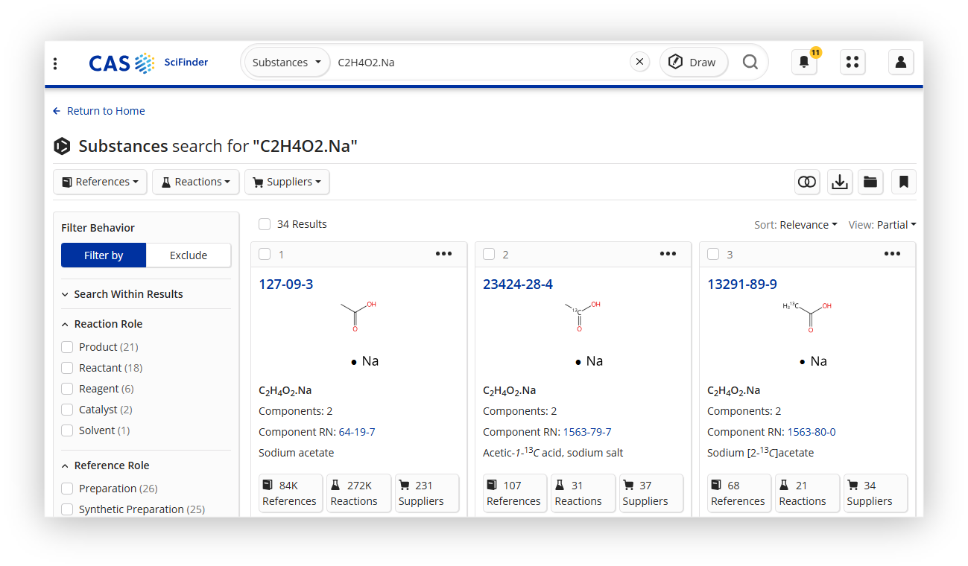Open the References dropdown

(x=100, y=182)
